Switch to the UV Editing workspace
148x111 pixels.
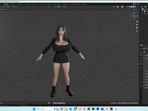click(27, 4)
